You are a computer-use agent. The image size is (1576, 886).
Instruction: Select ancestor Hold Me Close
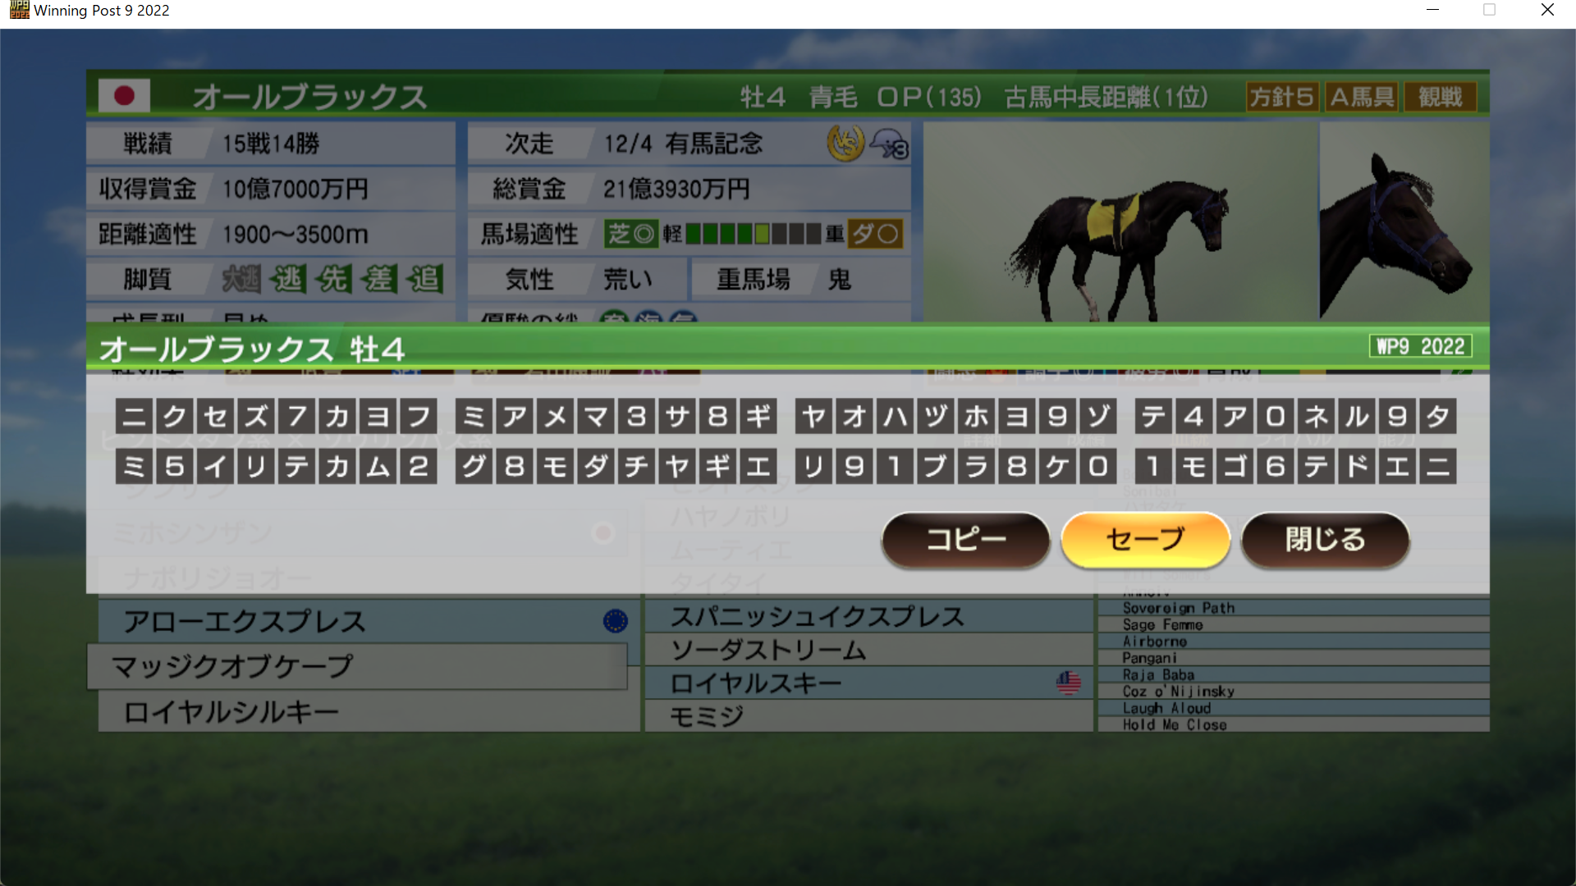tap(1294, 724)
